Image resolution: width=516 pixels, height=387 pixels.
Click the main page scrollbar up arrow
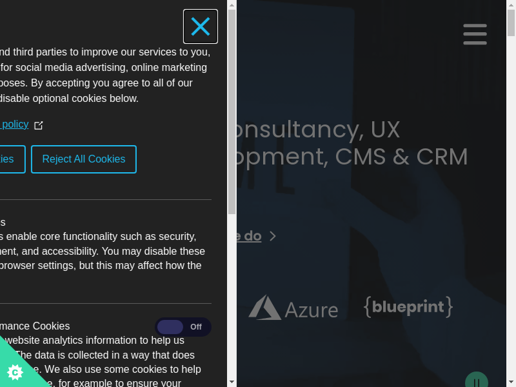coord(511,5)
